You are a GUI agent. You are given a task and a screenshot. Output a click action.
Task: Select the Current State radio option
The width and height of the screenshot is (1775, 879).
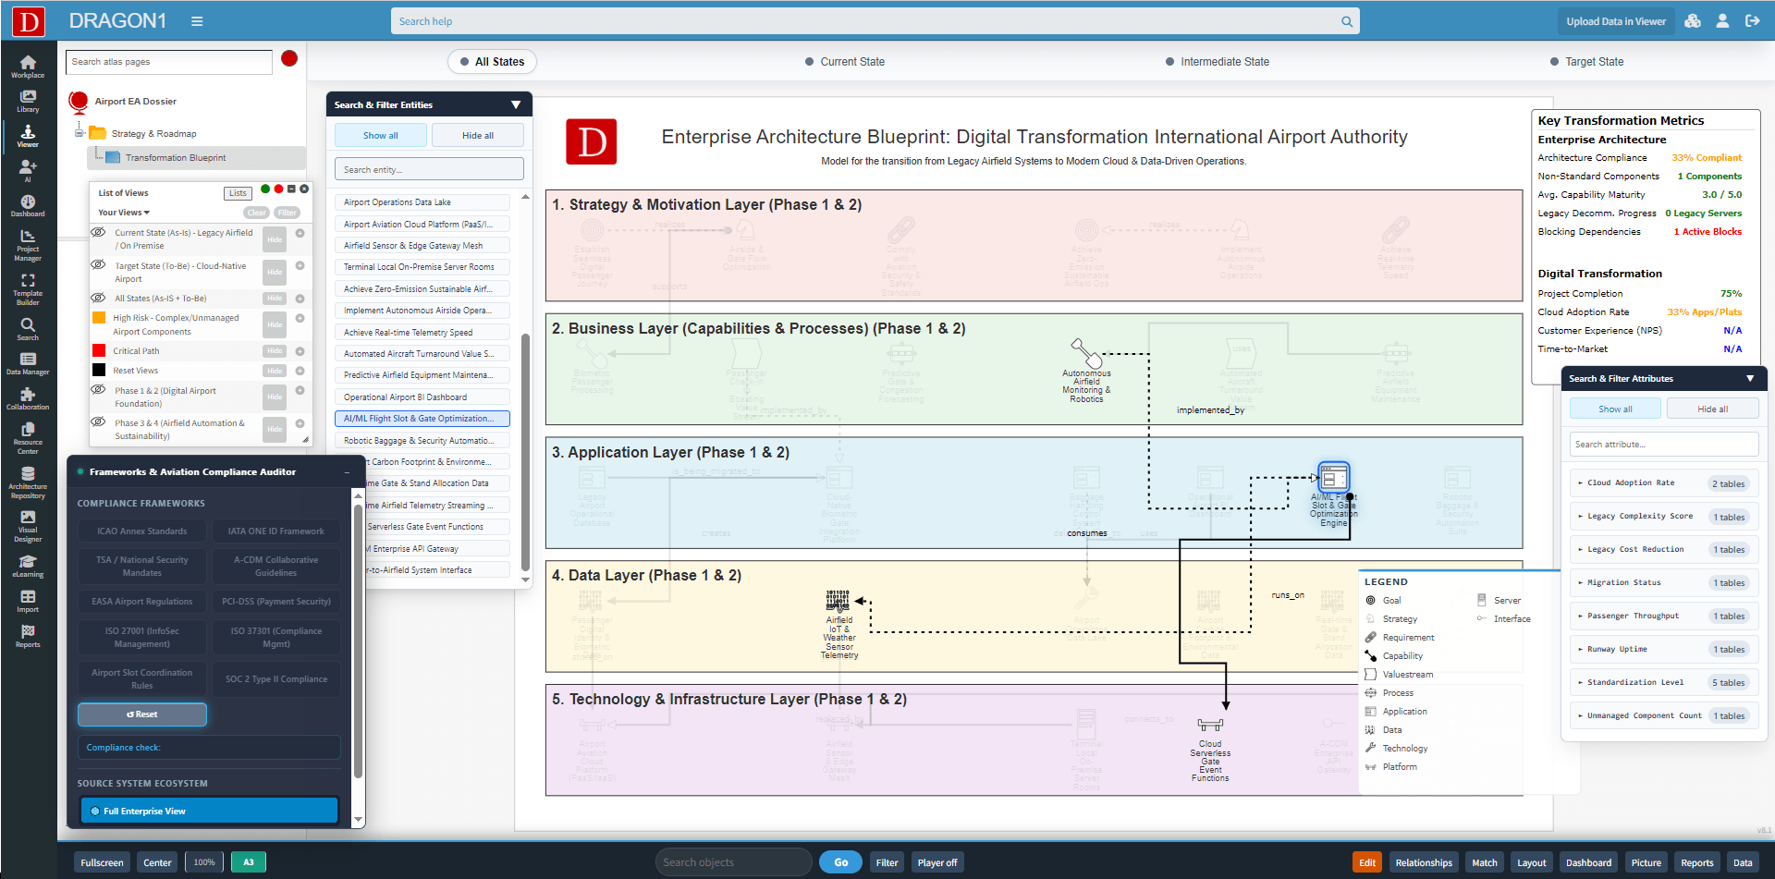[x=844, y=62]
